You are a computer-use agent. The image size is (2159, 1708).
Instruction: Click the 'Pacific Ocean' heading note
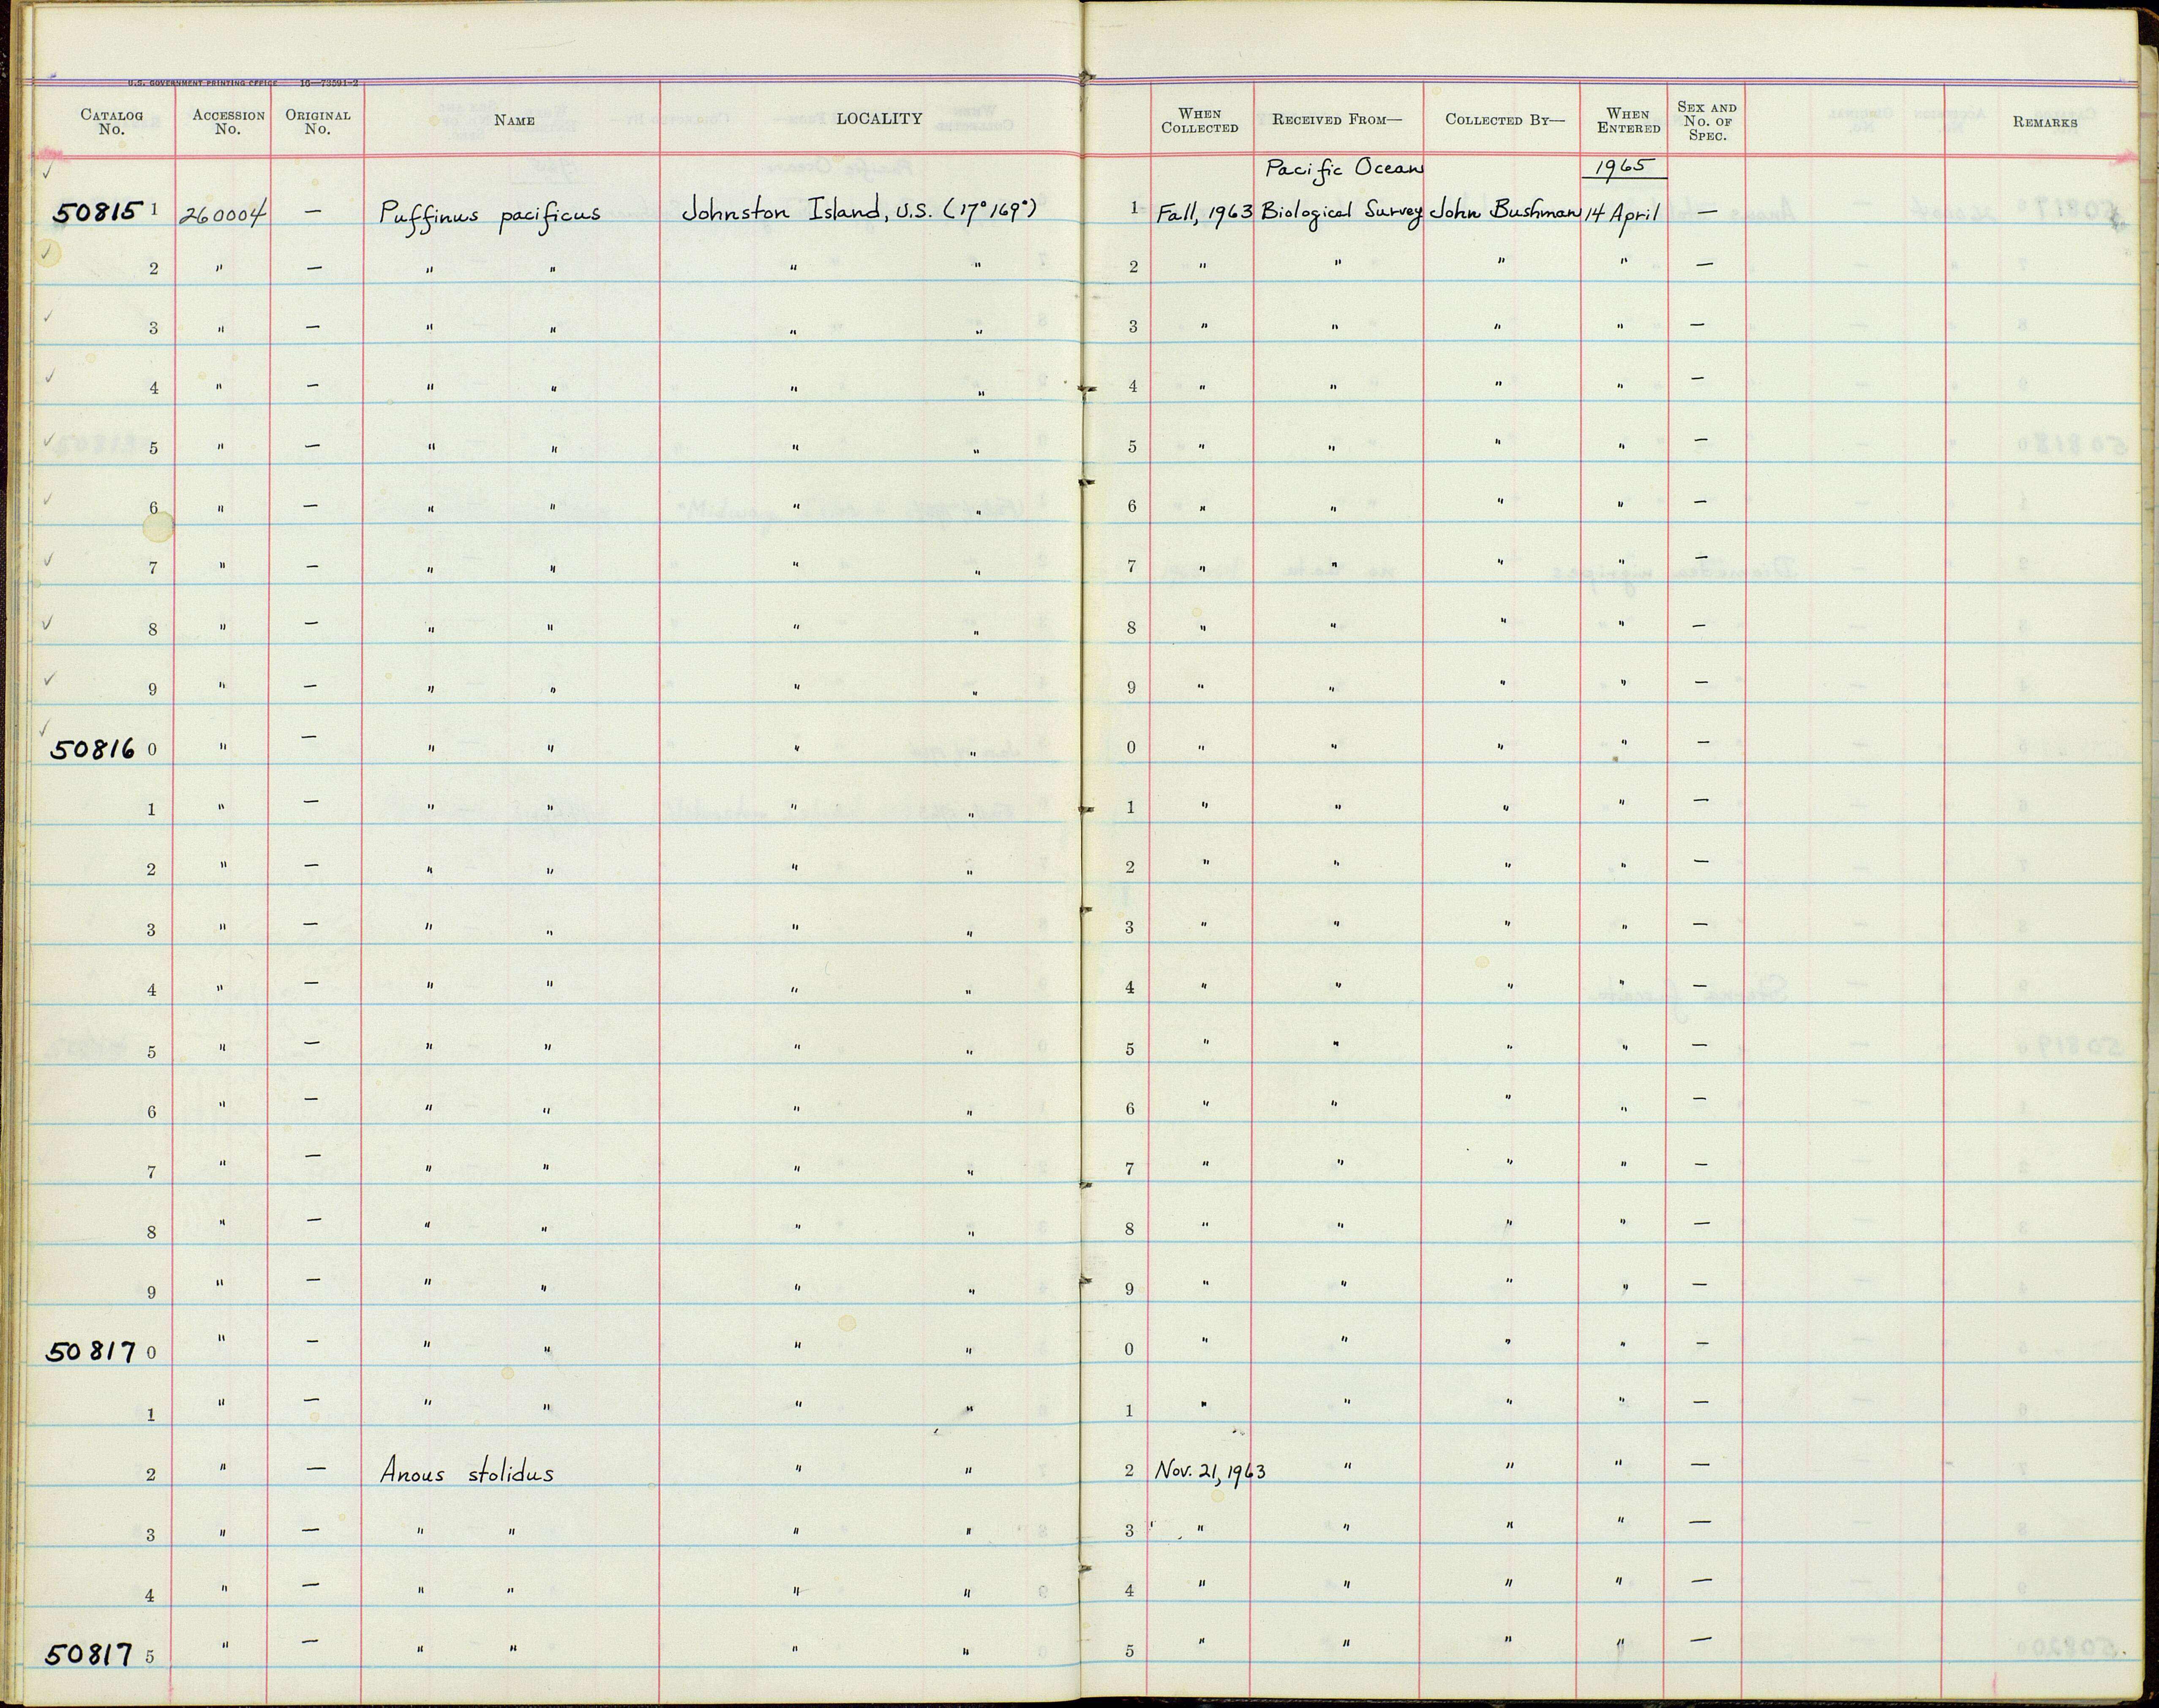tap(1344, 168)
